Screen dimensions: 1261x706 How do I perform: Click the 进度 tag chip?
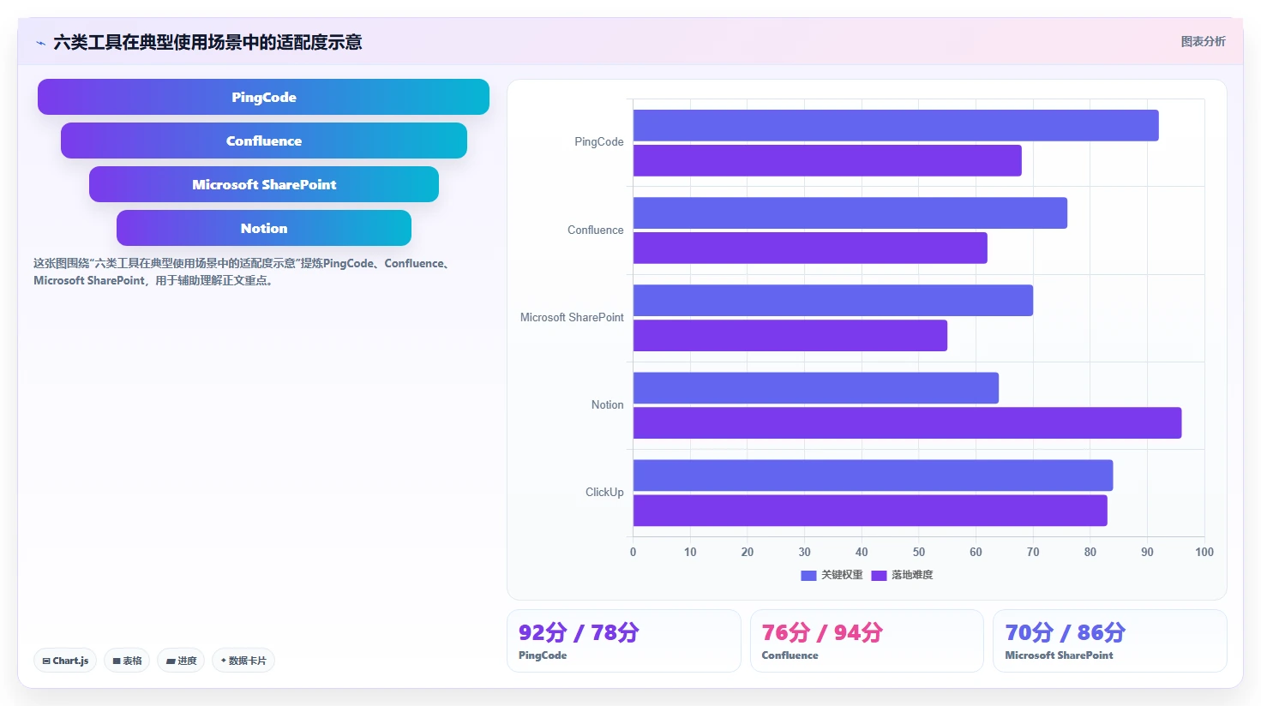(x=181, y=661)
